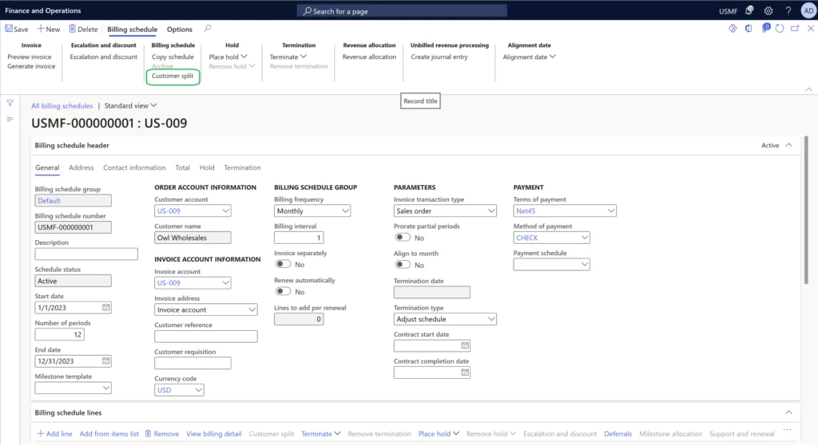This screenshot has width=818, height=445.
Task: Expand the Alignment date ribbon menu
Action: (x=529, y=57)
